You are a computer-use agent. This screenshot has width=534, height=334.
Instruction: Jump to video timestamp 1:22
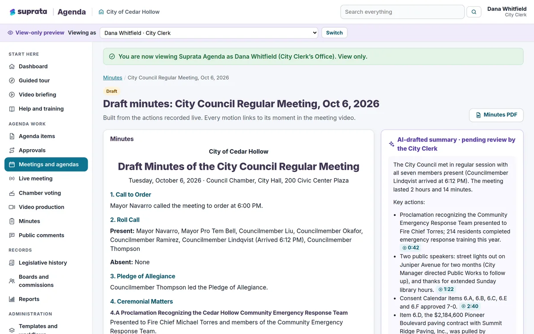[x=446, y=289]
